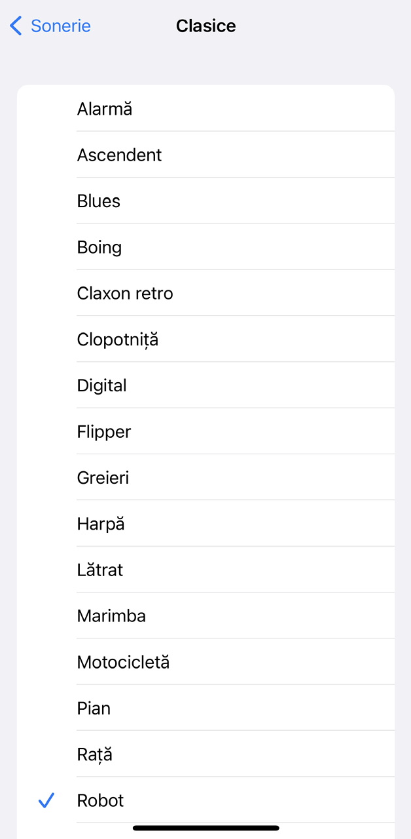Screen dimensions: 411x839
Task: Tap the home indicator bar
Action: [205, 829]
